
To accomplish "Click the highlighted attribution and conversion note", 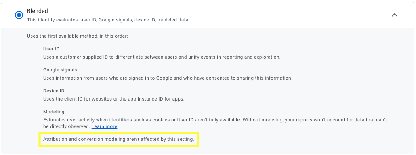I will (119, 139).
